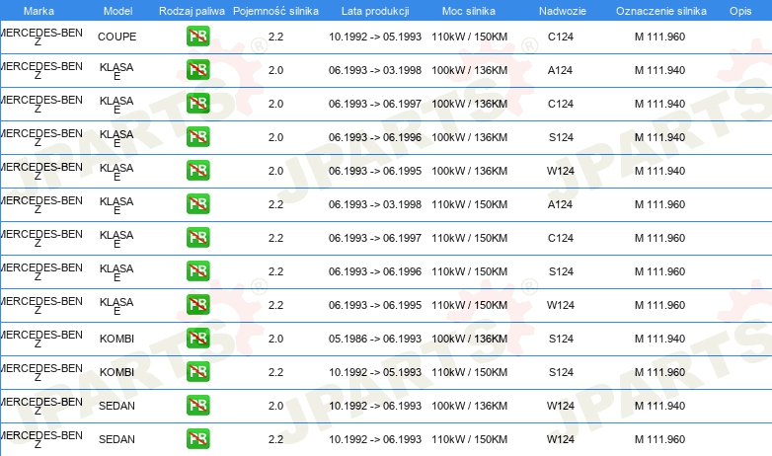Click 06.1993 -> 06.1995 in the 2.2 engine row

click(x=375, y=304)
